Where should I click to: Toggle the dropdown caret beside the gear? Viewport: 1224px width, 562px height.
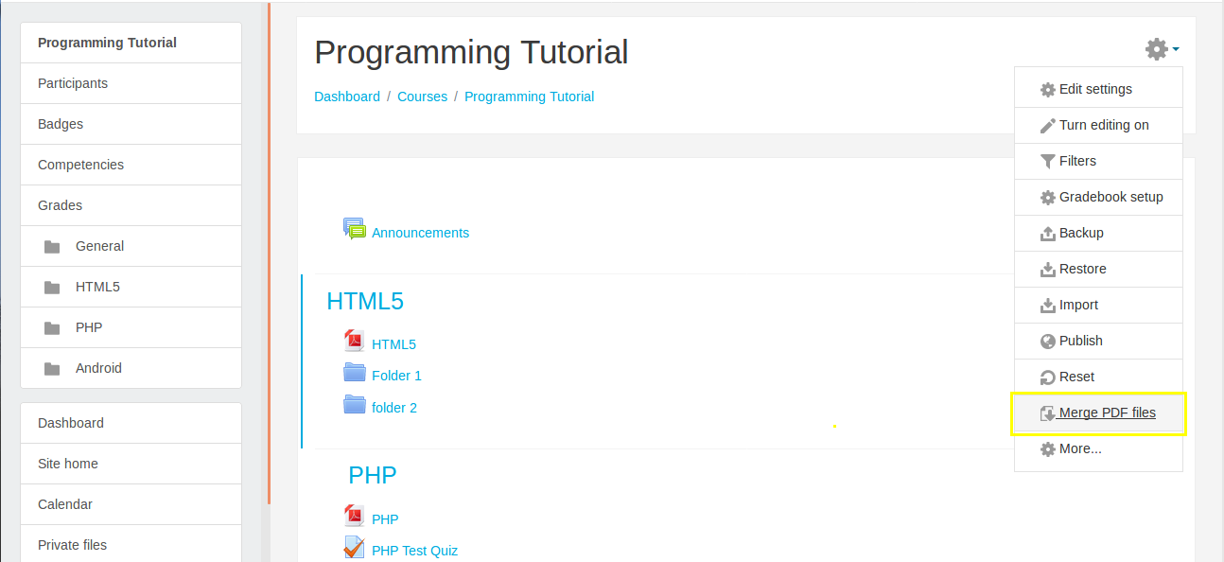coord(1175,50)
